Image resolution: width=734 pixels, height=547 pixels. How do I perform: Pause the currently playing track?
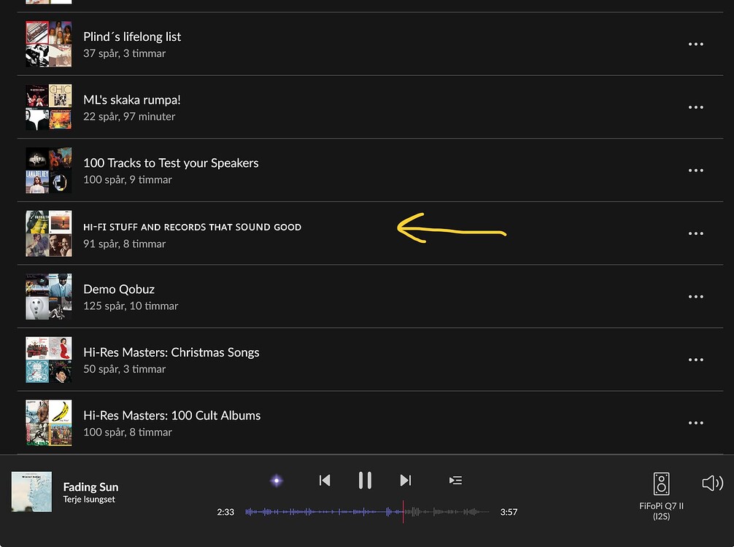(365, 480)
